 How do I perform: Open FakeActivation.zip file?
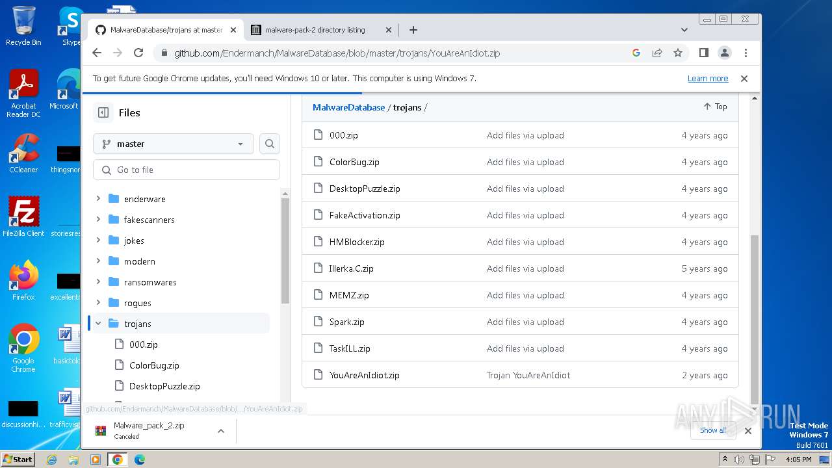pyautogui.click(x=365, y=215)
